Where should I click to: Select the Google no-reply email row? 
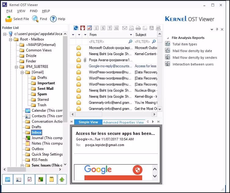[x=113, y=66]
